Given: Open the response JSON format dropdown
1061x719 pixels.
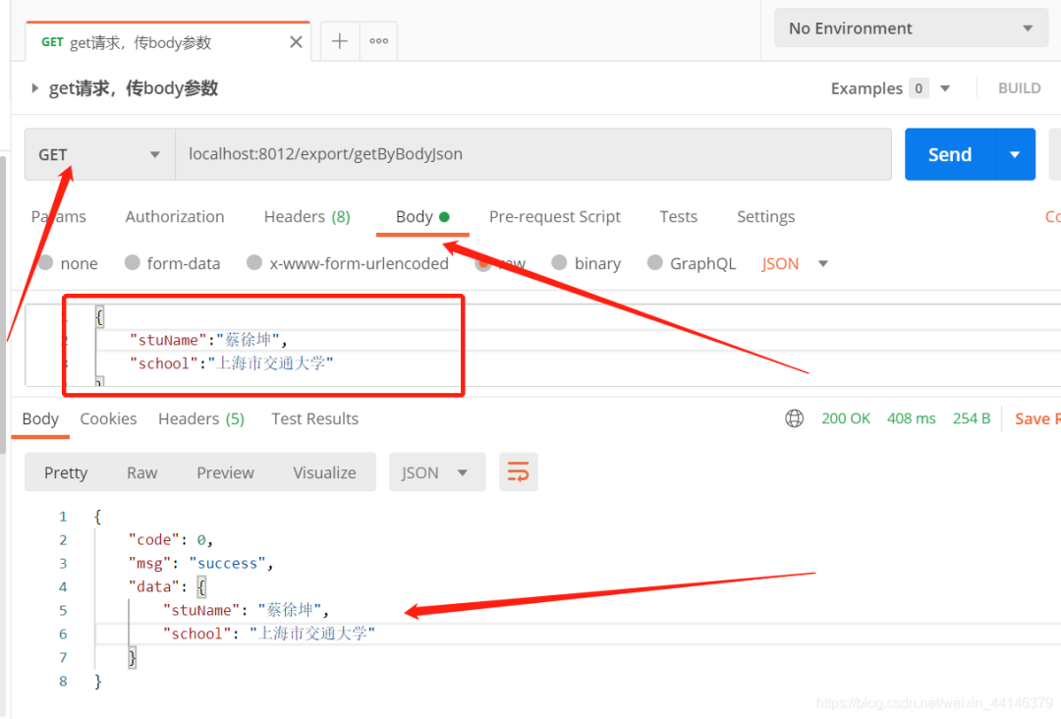Looking at the screenshot, I should pos(437,472).
